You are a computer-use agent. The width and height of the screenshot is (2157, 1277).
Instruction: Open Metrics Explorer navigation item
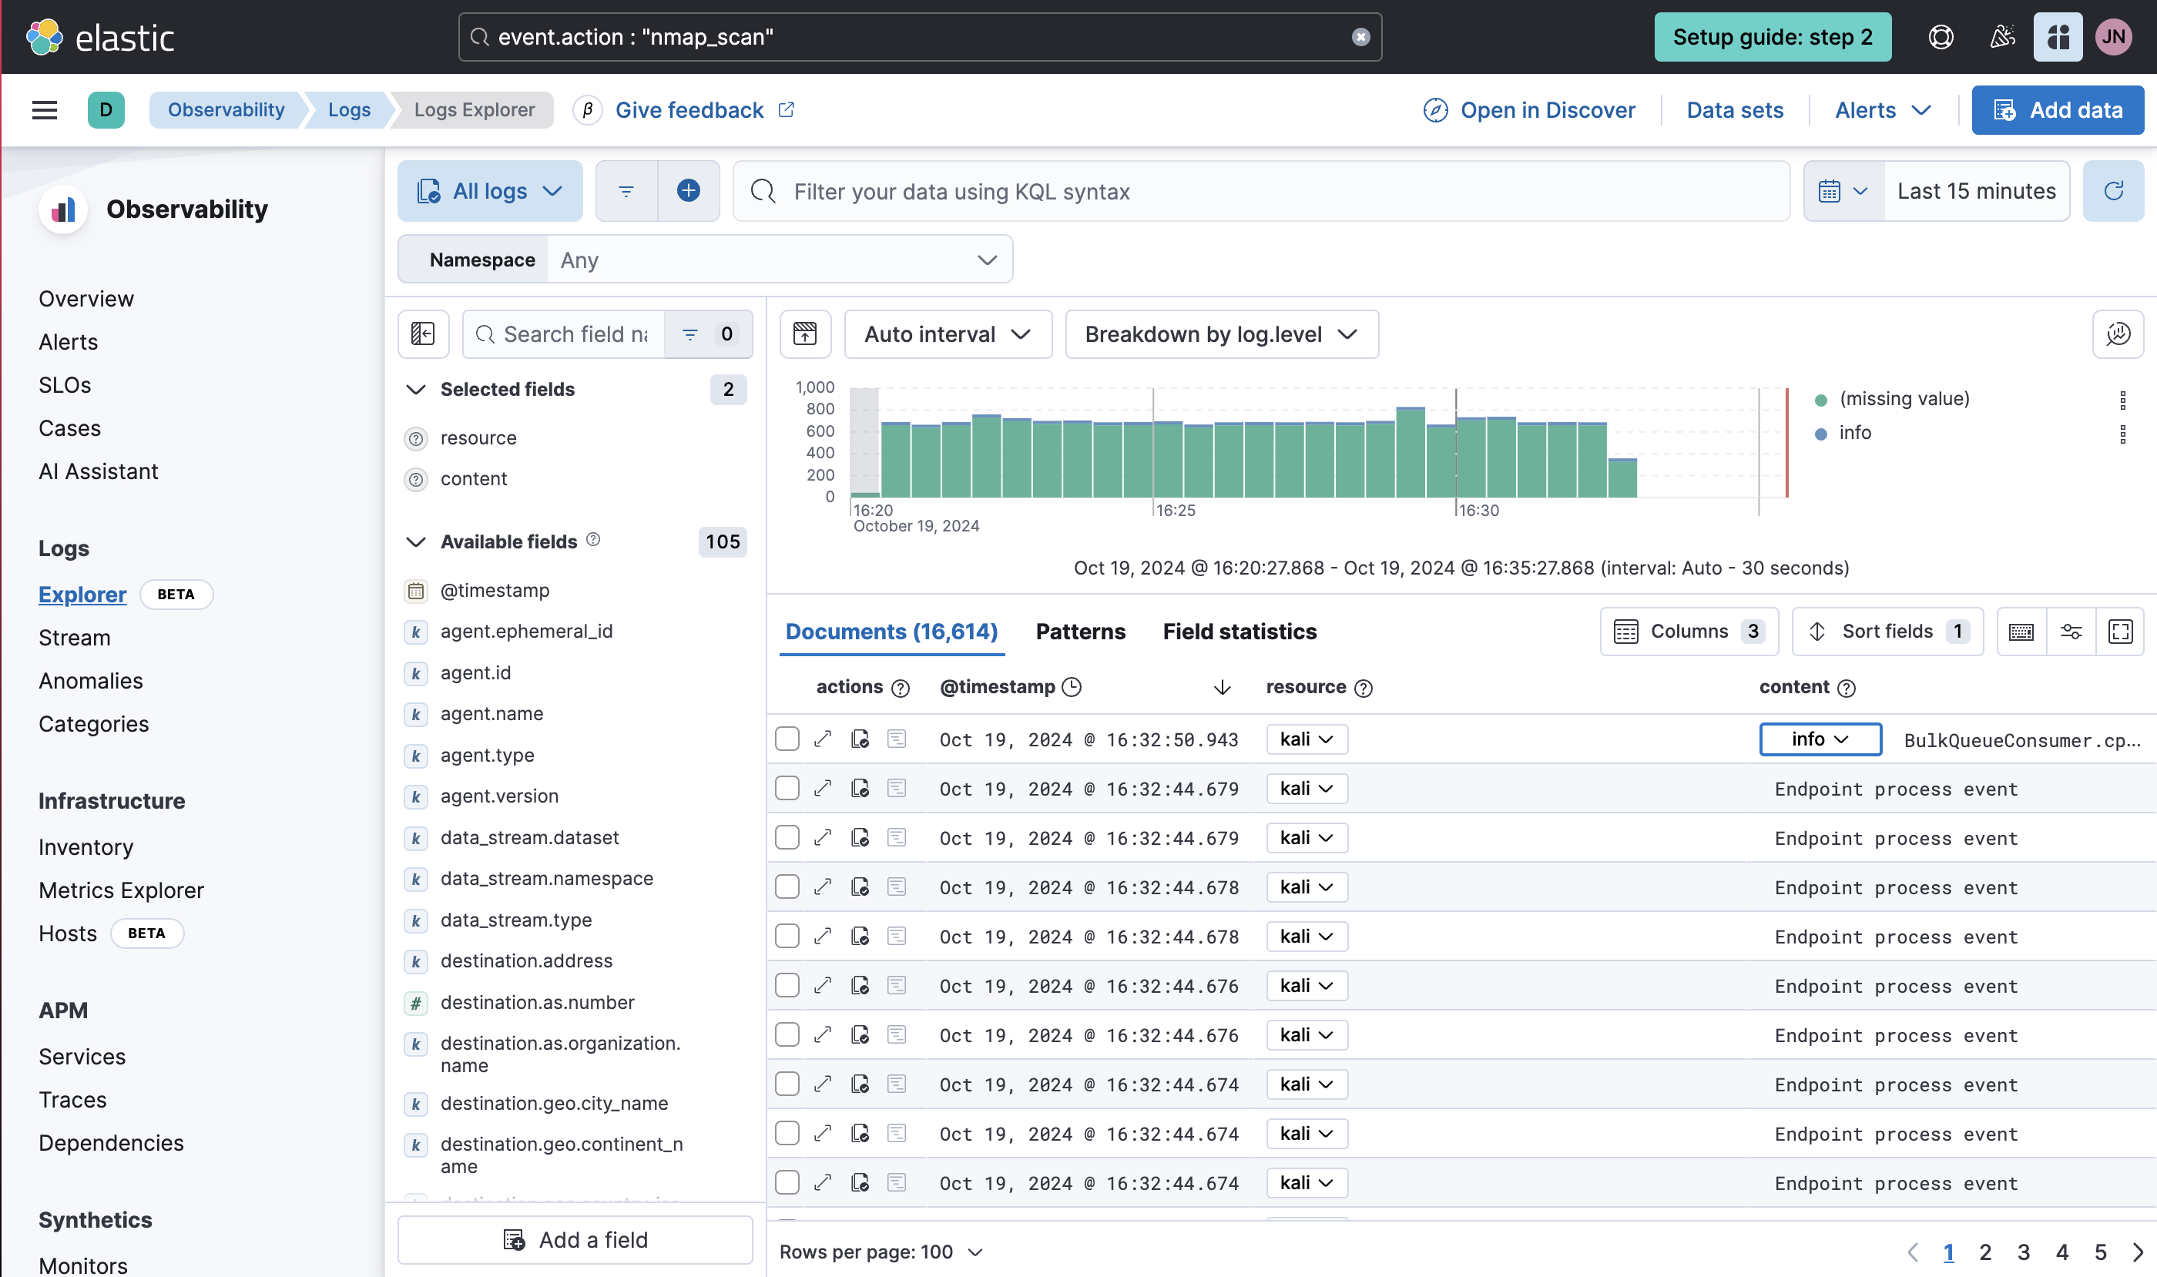coord(122,890)
